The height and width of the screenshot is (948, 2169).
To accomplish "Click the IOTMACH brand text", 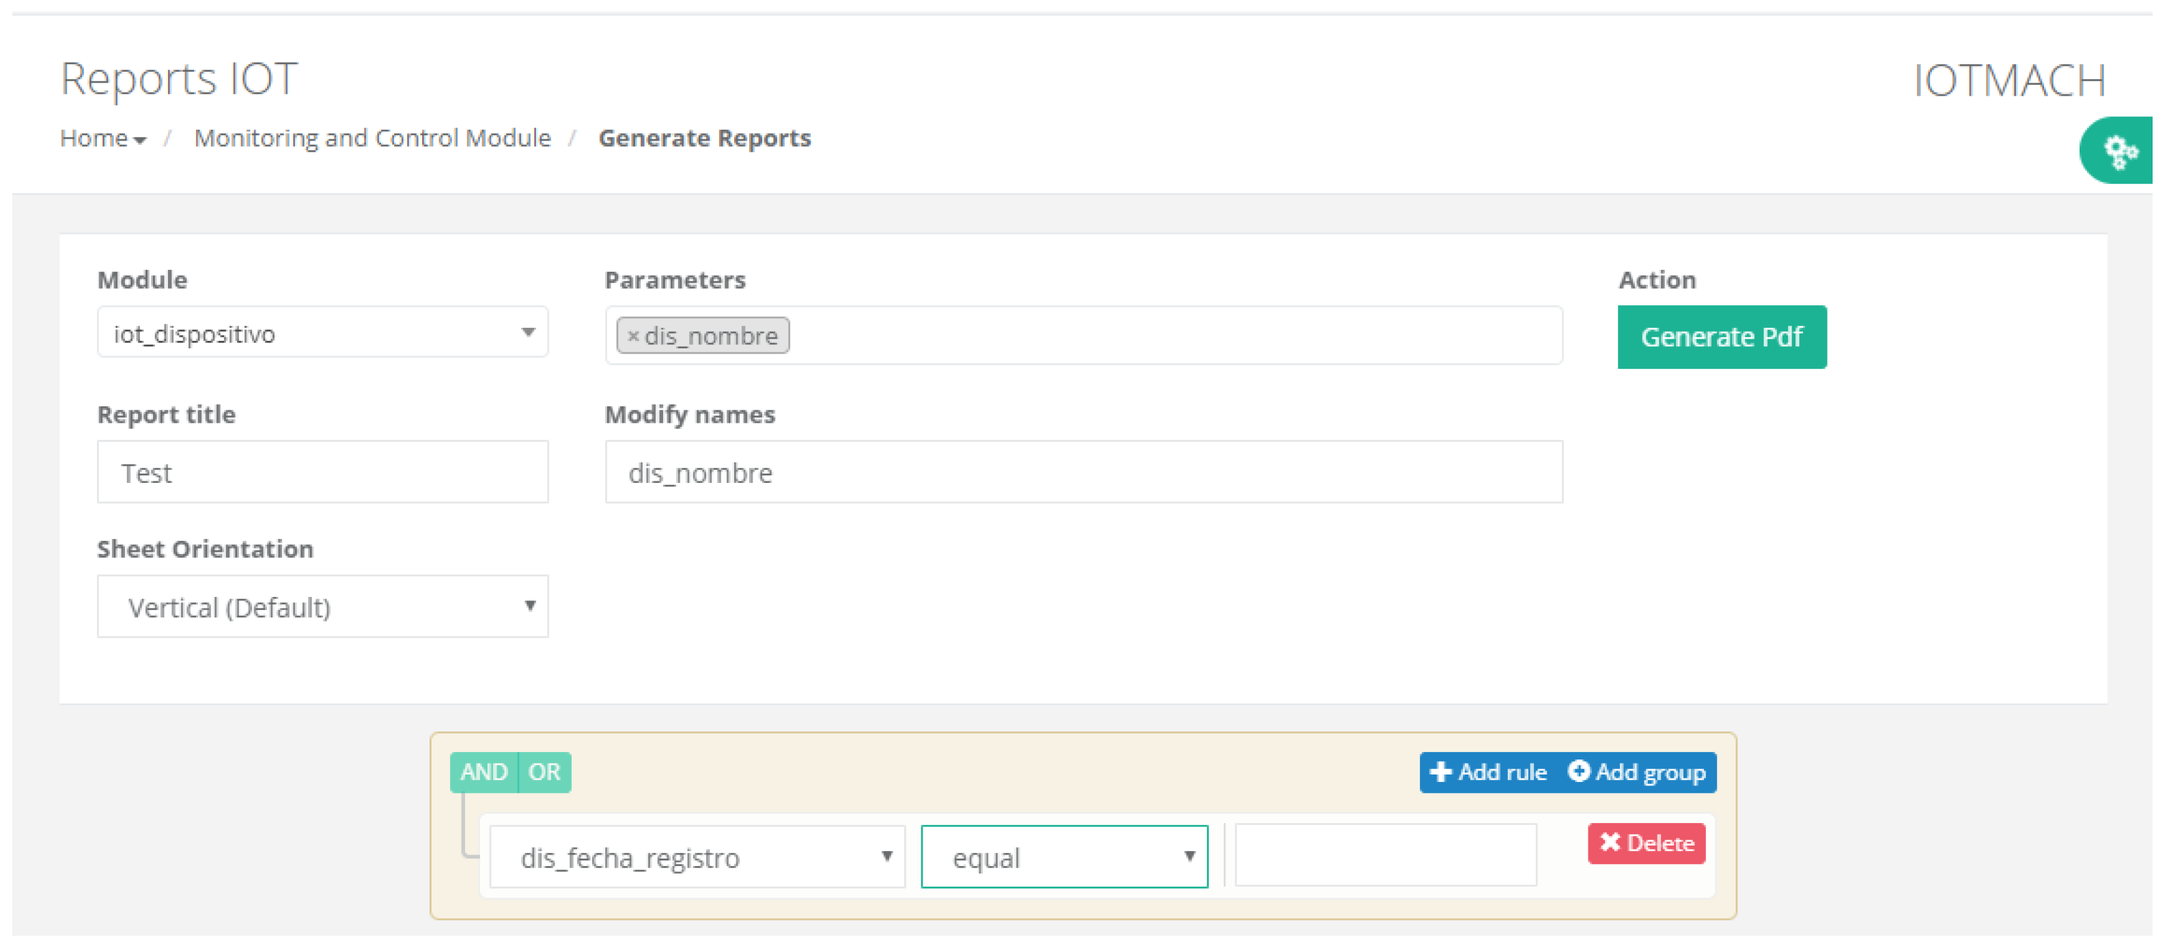I will point(2009,81).
